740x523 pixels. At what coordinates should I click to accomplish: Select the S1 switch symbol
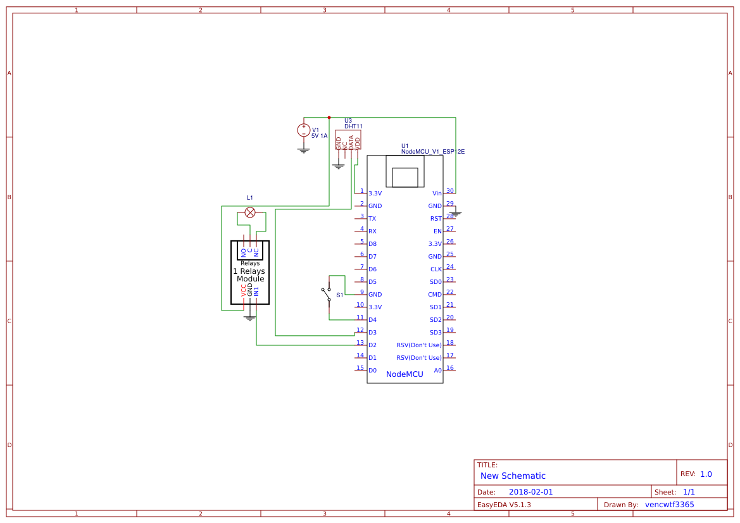(327, 295)
